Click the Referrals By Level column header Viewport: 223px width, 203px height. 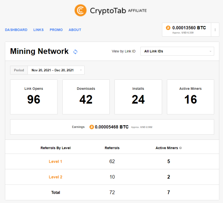[x=55, y=148]
